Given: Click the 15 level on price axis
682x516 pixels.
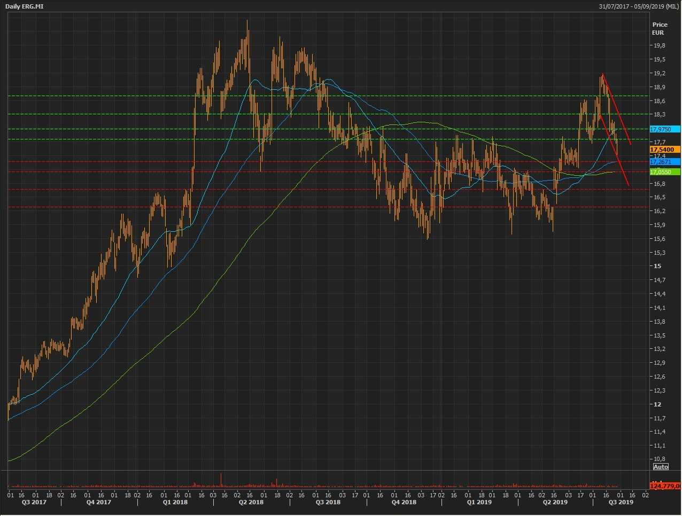Looking at the screenshot, I should pos(657,266).
